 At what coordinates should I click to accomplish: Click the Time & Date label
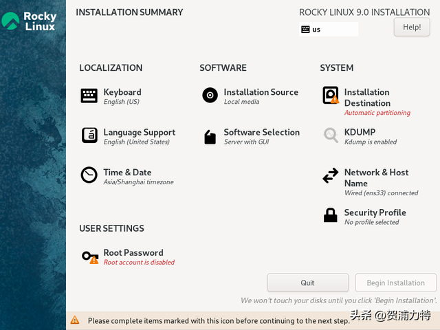[127, 173]
